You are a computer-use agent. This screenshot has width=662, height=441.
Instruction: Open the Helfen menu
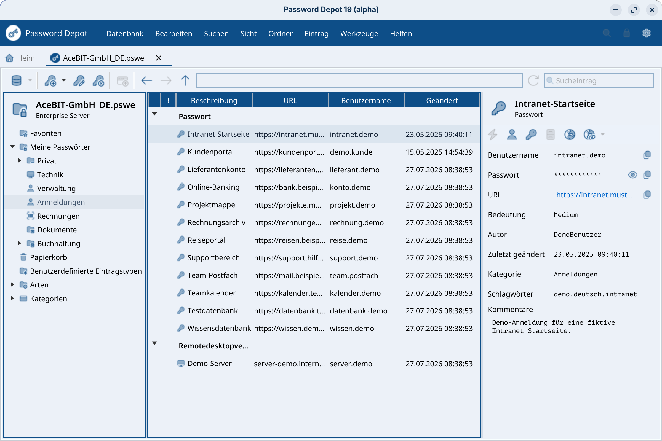[x=401, y=33]
